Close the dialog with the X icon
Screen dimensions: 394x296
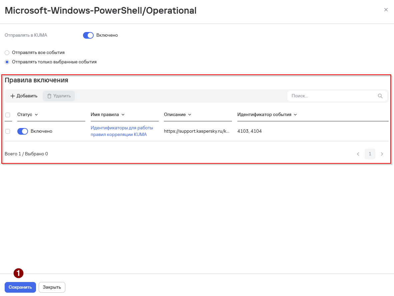tap(386, 10)
